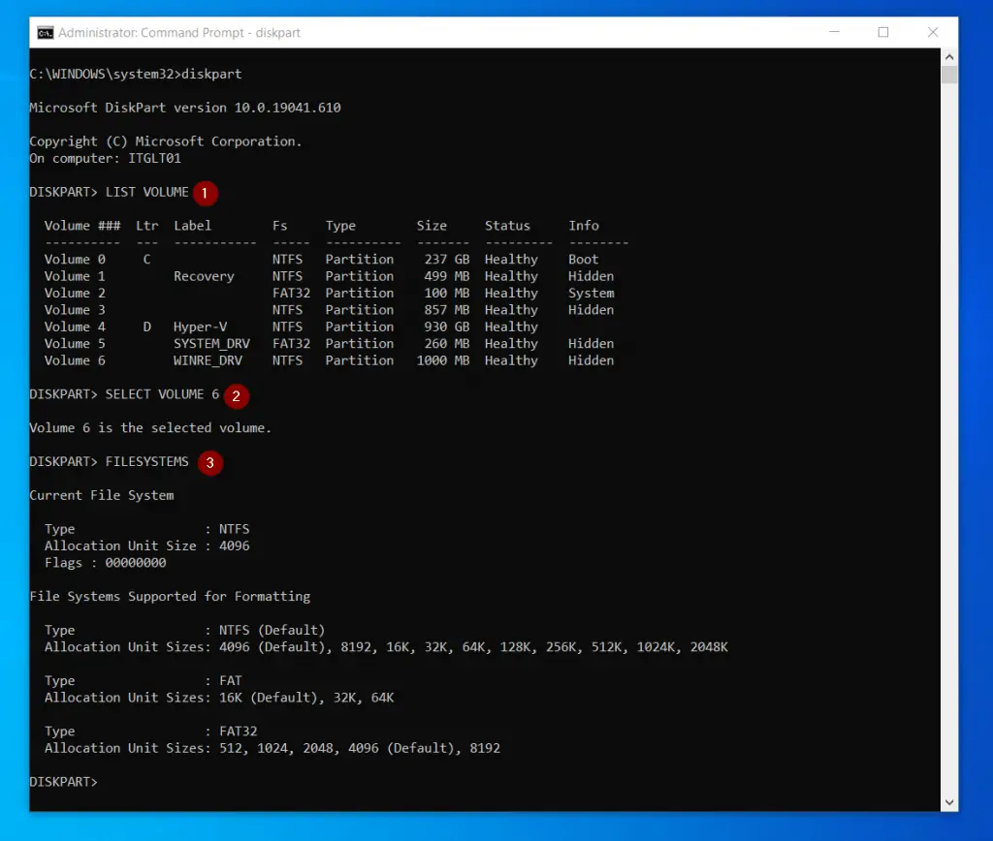
Task: Click 'Boot' info of Volume 0
Action: (x=583, y=259)
